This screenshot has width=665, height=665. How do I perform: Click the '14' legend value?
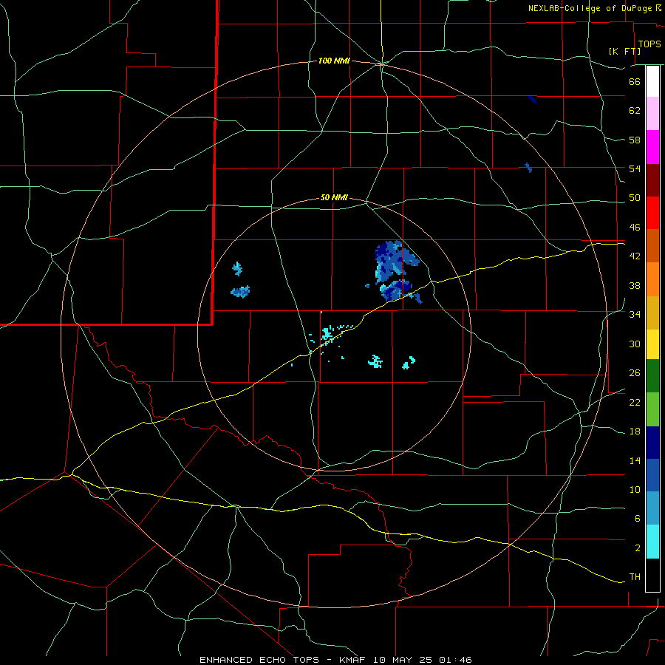click(x=635, y=460)
